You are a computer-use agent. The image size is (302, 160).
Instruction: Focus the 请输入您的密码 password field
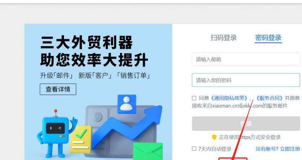point(246,80)
